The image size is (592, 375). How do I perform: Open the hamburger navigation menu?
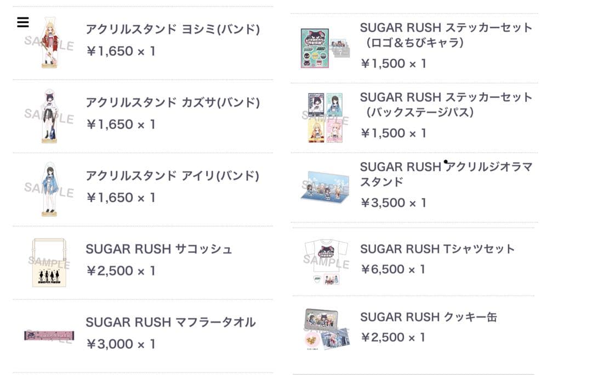(22, 22)
